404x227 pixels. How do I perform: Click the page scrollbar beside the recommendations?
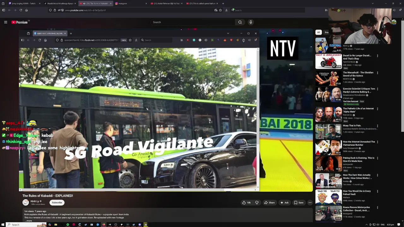click(402, 76)
